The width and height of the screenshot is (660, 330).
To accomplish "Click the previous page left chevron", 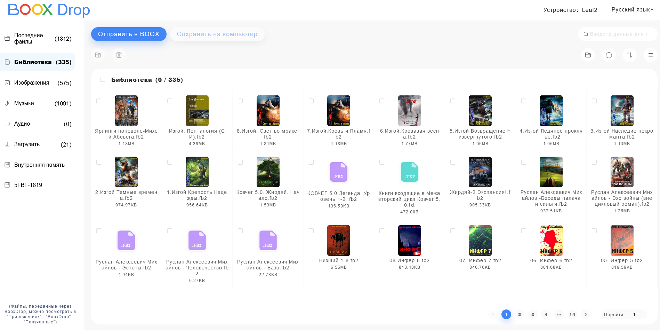I will pos(493,314).
